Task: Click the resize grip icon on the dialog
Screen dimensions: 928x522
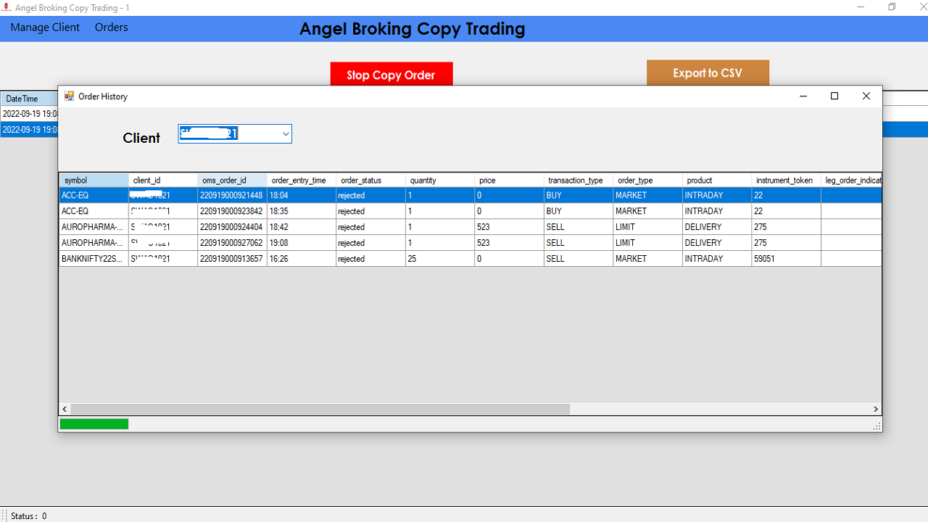Action: [x=877, y=426]
